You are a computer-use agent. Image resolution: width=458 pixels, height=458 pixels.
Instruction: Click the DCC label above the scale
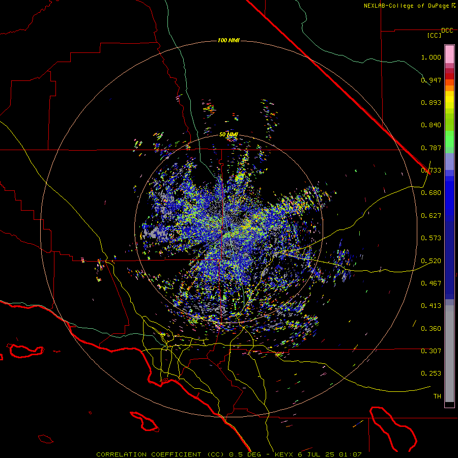[x=447, y=31]
